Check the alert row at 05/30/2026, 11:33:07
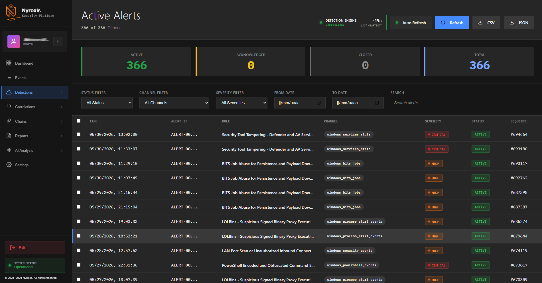 click(x=78, y=149)
